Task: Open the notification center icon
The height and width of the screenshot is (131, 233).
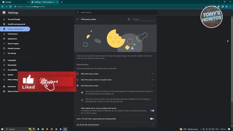Action: 229,129
